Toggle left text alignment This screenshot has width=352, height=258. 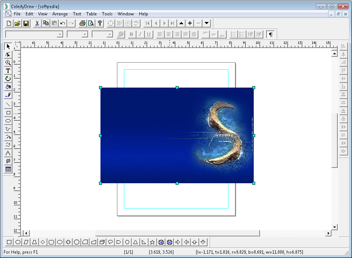pyautogui.click(x=160, y=34)
